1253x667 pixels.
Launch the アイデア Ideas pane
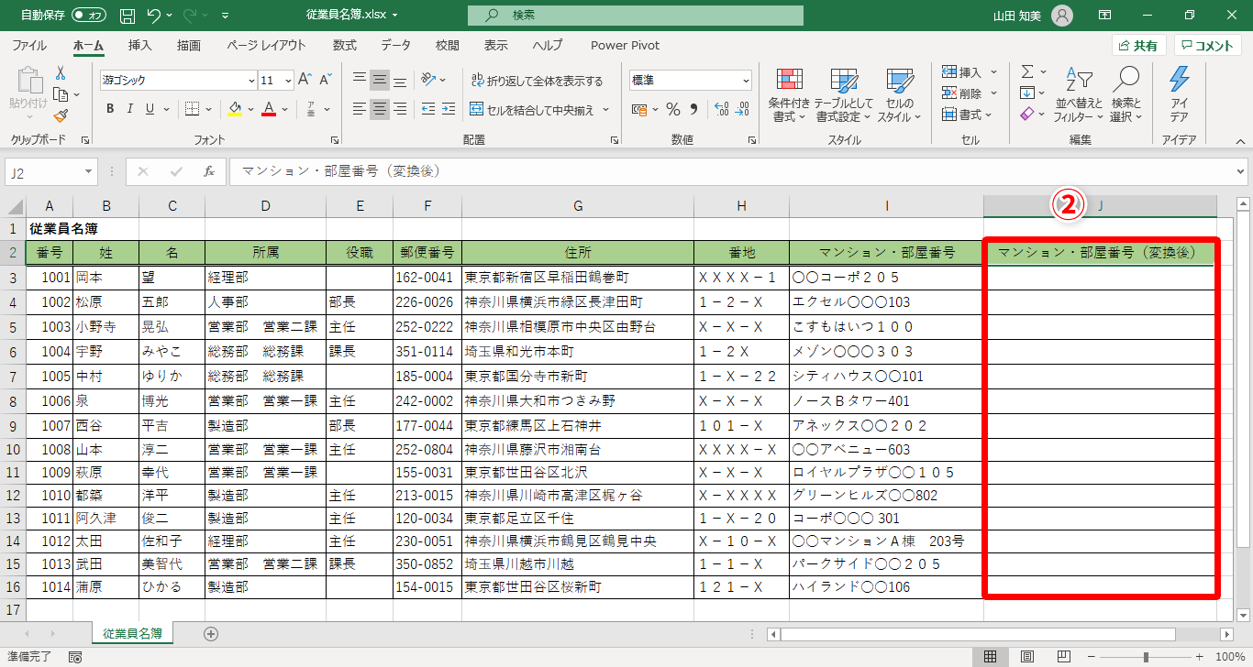(x=1179, y=95)
